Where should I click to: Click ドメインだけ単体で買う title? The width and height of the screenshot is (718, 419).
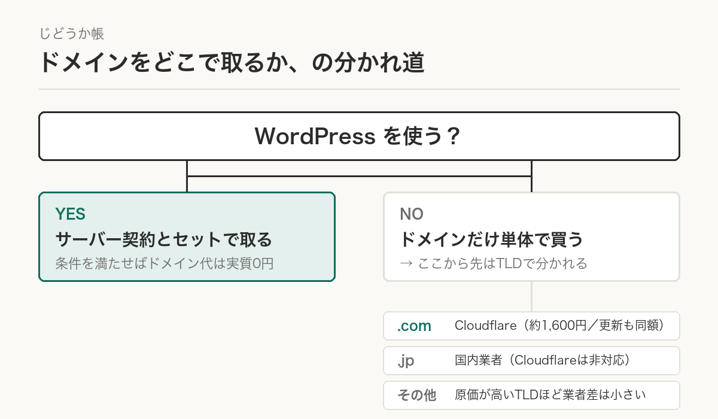click(x=491, y=240)
